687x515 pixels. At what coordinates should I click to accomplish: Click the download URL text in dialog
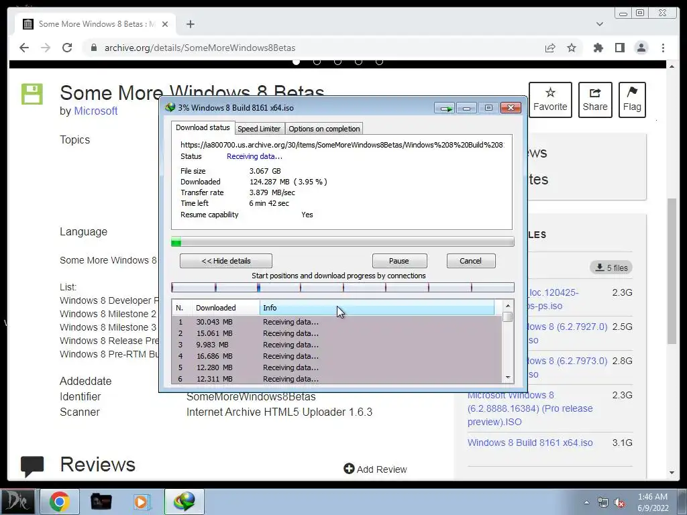[x=341, y=145]
